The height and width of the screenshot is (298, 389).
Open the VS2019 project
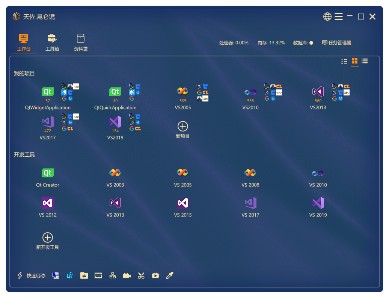pos(115,127)
